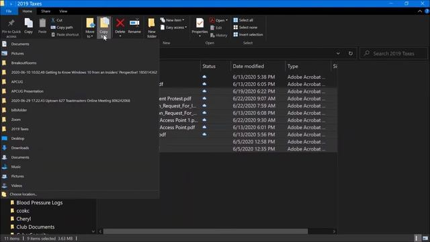Image resolution: width=430 pixels, height=242 pixels.
Task: Switch to Large icons view in status bar
Action: 425,238
